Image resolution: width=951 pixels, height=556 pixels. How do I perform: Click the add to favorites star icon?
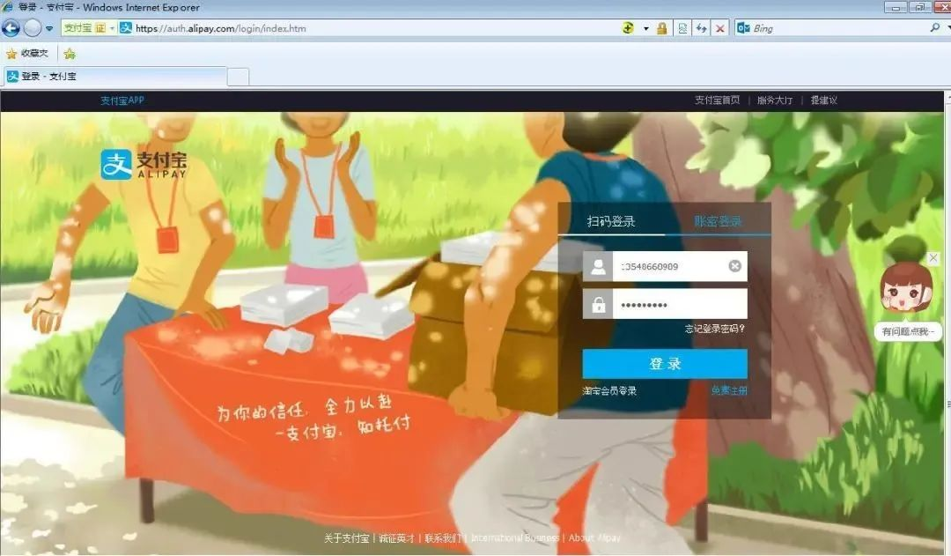pyautogui.click(x=70, y=53)
